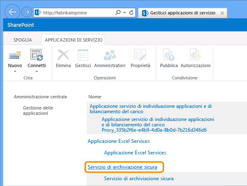Open Applicazione servizio di individuazione applicazioni top link
Image resolution: width=247 pixels, height=186 pixels.
point(151,109)
